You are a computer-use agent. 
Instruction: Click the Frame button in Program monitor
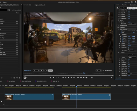(50, 70)
